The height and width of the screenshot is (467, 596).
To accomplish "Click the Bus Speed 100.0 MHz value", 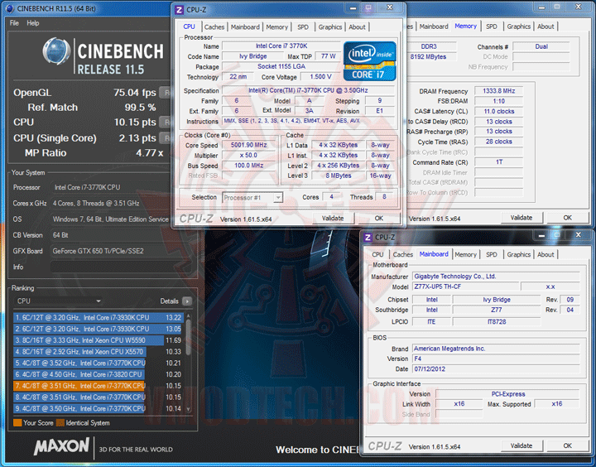I will 248,166.
